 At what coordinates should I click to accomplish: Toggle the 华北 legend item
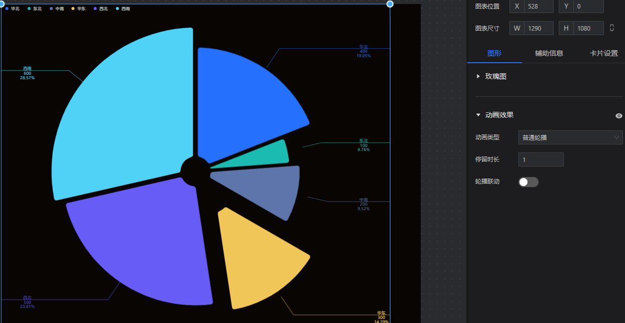point(13,9)
